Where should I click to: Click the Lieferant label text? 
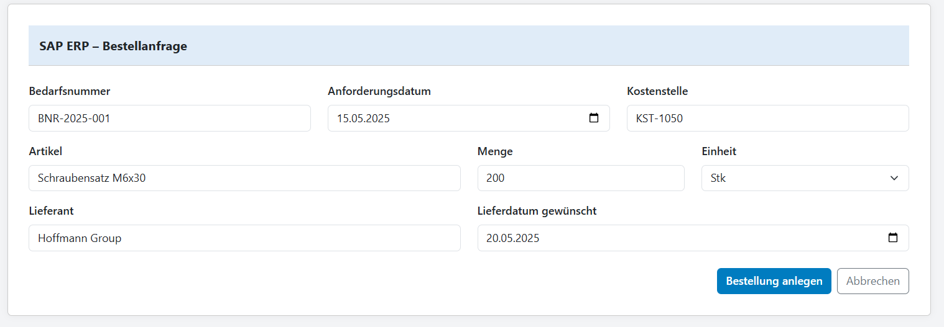tap(52, 211)
